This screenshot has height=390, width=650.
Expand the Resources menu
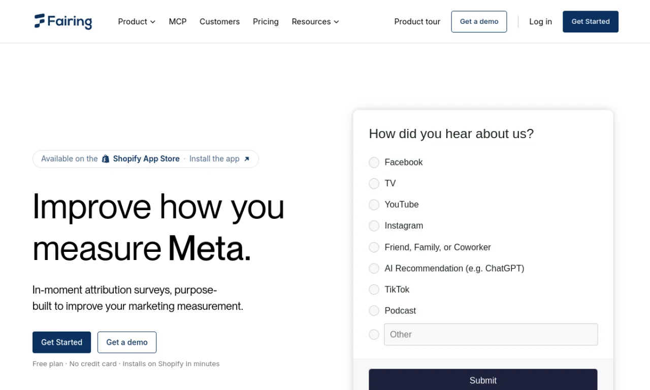[315, 21]
